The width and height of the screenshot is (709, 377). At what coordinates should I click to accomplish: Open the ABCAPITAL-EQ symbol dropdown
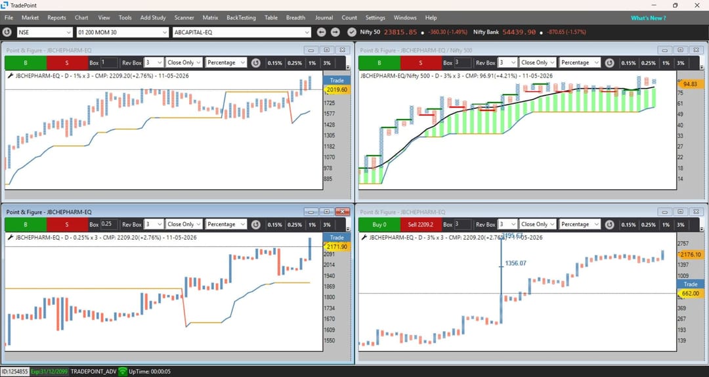[307, 32]
